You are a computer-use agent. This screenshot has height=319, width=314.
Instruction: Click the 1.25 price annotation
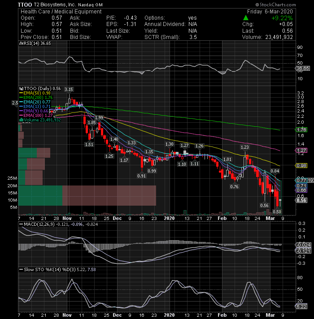coord(109,156)
